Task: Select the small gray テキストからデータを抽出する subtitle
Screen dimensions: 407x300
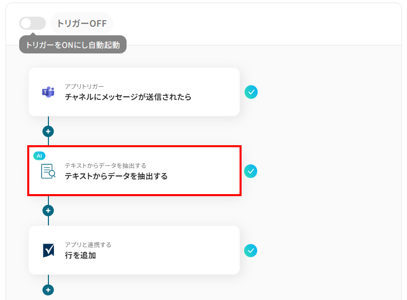Action: click(x=105, y=165)
